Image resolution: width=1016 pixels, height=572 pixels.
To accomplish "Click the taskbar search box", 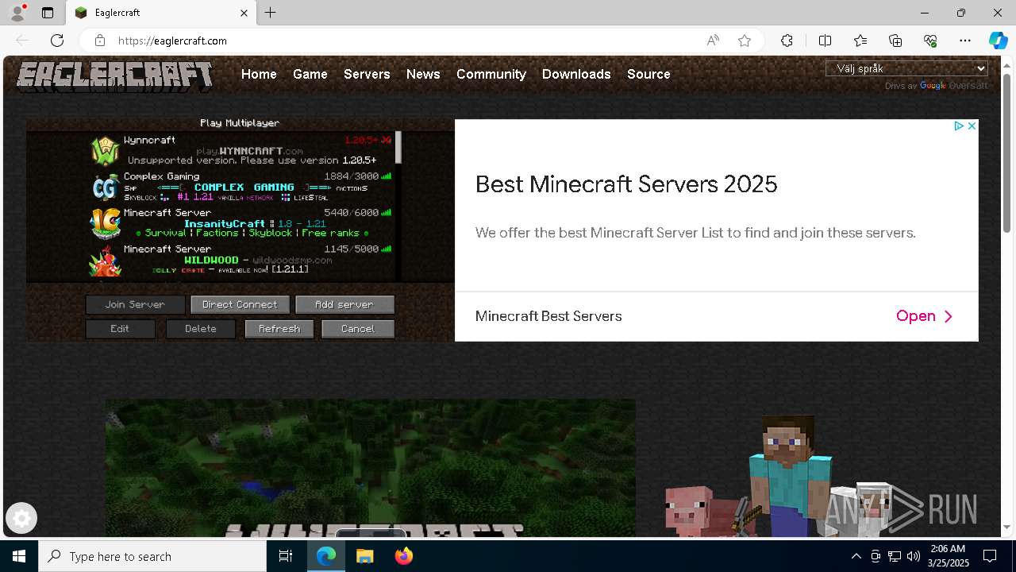I will pos(152,556).
